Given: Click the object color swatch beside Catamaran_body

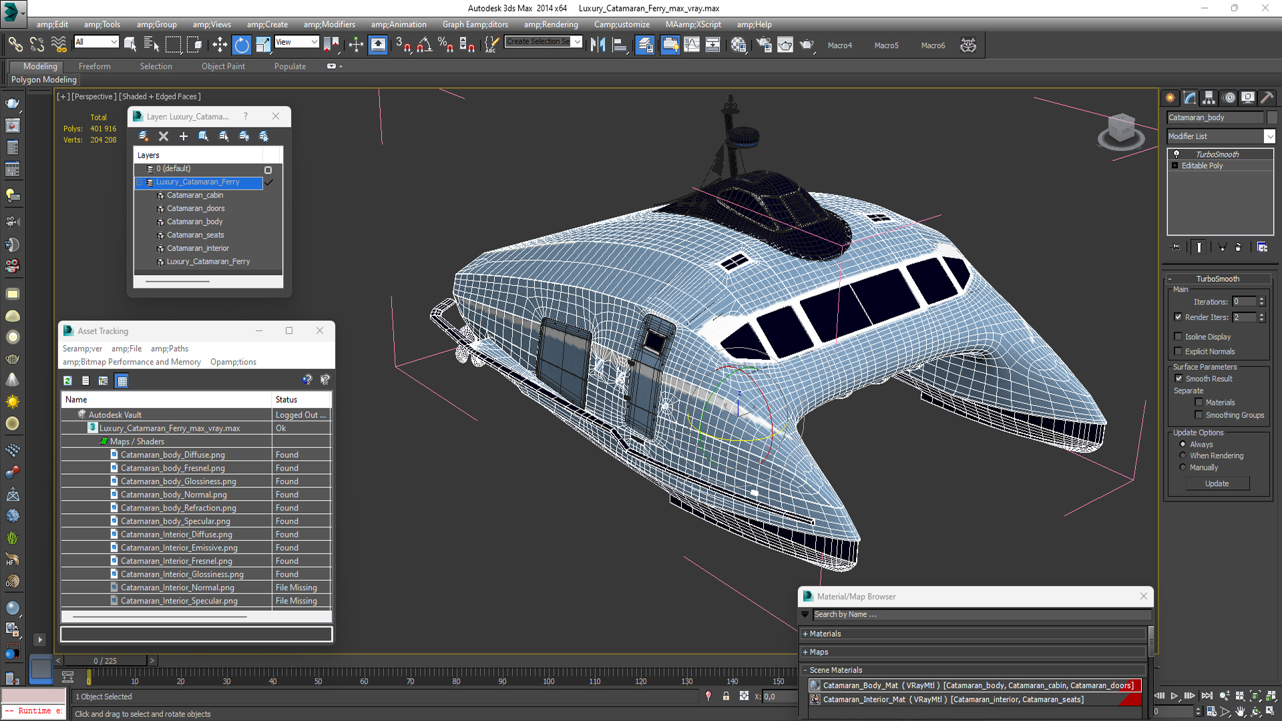Looking at the screenshot, I should point(1272,117).
